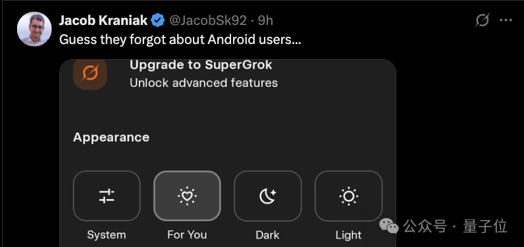Choose the System sliders icon tile

coord(107,196)
